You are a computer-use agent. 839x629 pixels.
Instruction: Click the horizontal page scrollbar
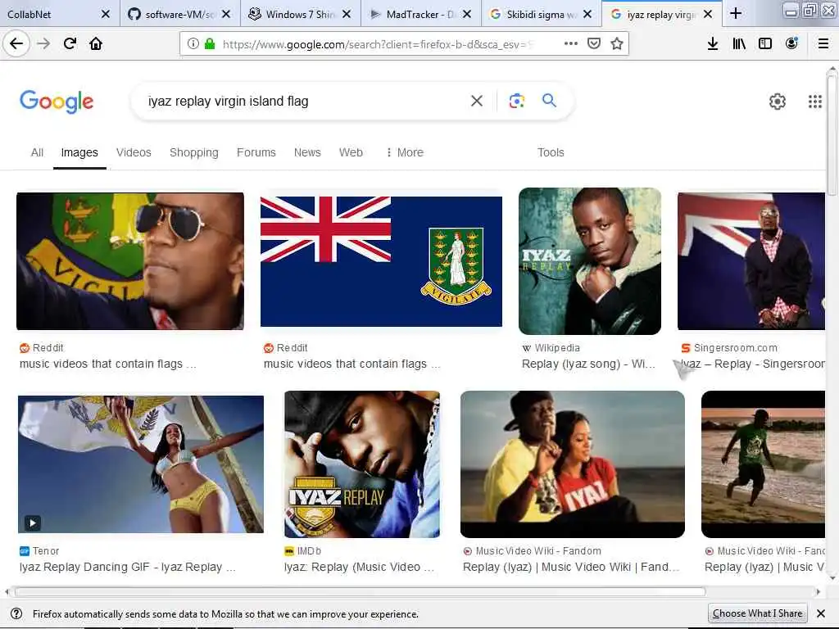360,591
